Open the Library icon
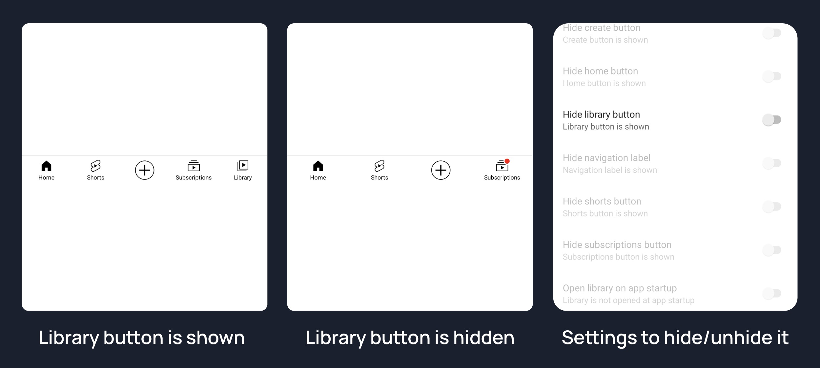This screenshot has height=368, width=820. point(243,166)
